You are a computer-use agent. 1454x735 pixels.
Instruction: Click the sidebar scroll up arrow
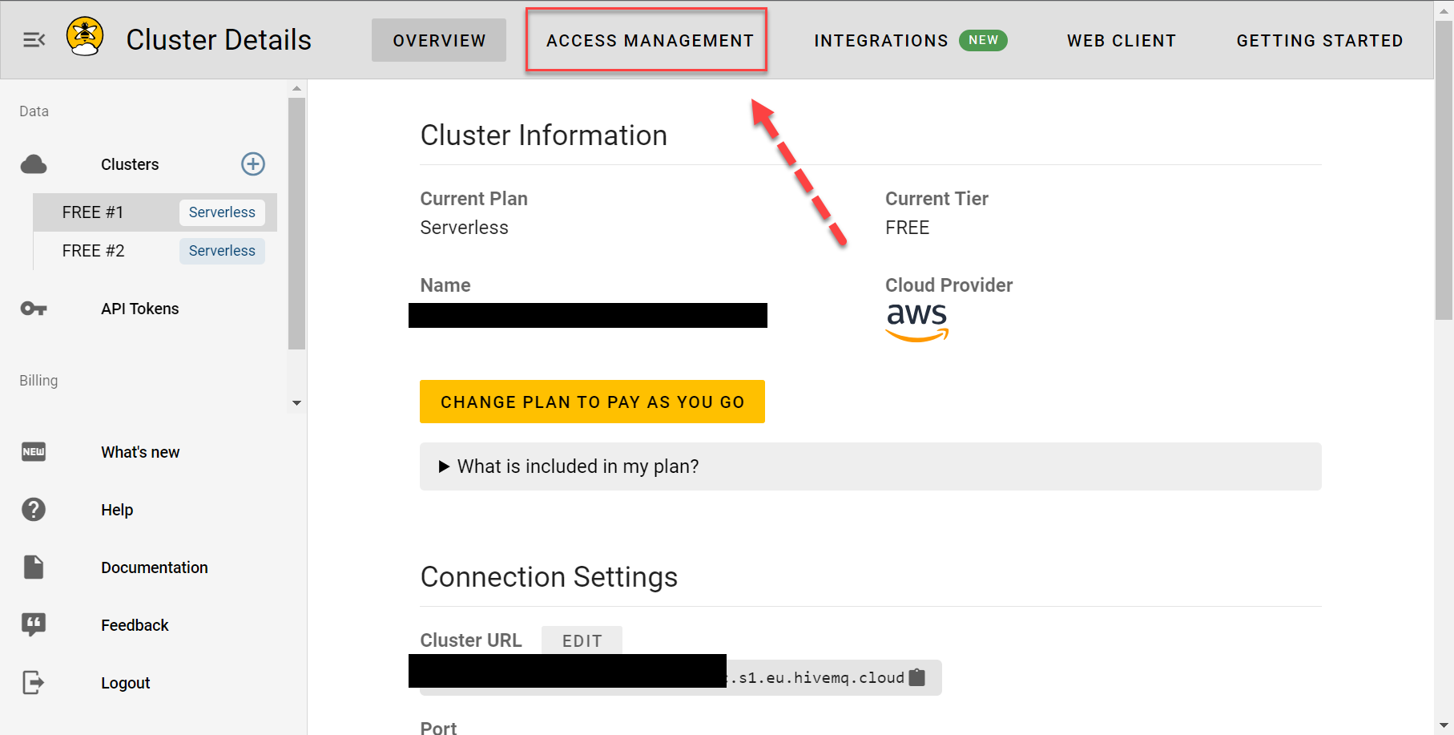296,89
